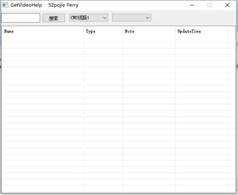238x195 pixels.
Task: Minimize the GetVideoHelp window
Action: (192, 5)
